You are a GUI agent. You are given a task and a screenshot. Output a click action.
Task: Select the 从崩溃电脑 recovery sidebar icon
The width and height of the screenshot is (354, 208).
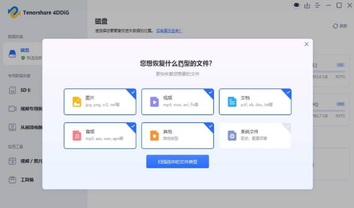pos(12,127)
